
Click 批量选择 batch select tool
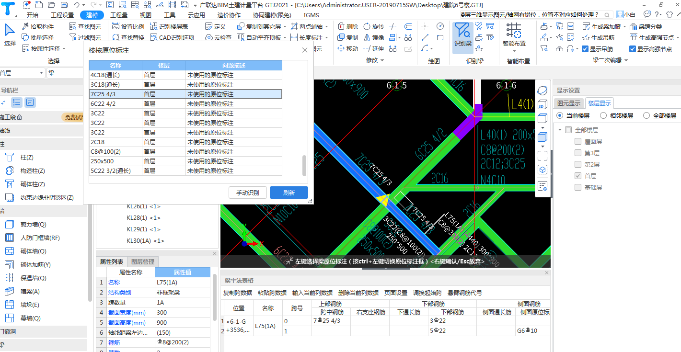(38, 37)
